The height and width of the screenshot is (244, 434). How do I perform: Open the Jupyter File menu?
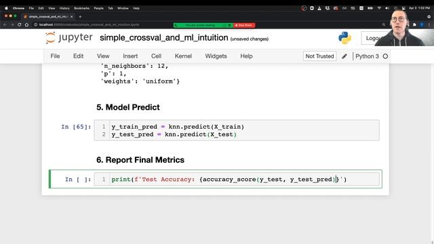coord(55,56)
